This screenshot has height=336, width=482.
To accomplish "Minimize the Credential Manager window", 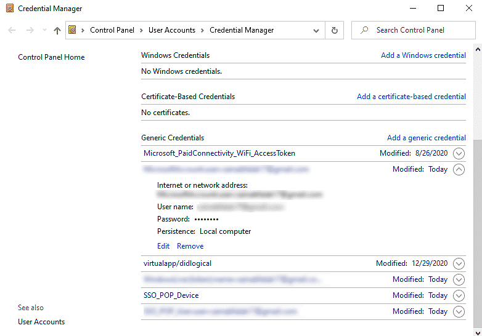I will 413,8.
